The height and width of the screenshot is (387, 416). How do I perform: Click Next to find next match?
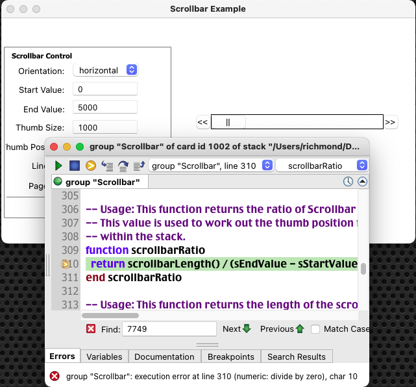pos(236,329)
